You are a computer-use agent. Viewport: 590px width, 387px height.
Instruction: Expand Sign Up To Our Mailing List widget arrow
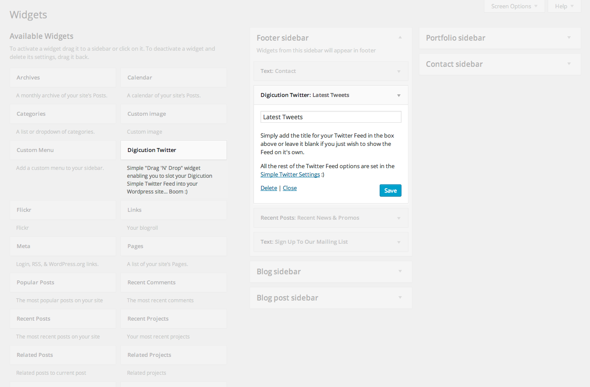(x=398, y=242)
